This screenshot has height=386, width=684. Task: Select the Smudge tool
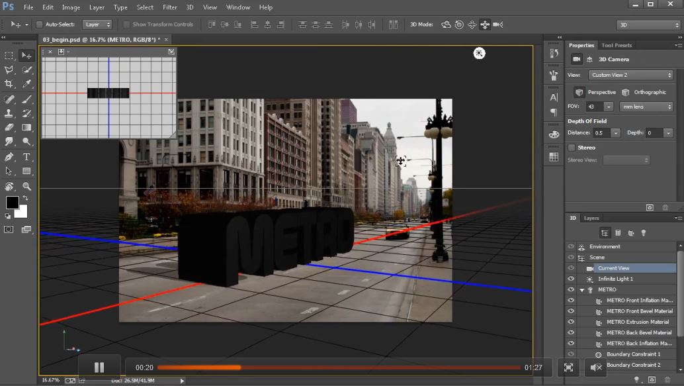coord(9,142)
